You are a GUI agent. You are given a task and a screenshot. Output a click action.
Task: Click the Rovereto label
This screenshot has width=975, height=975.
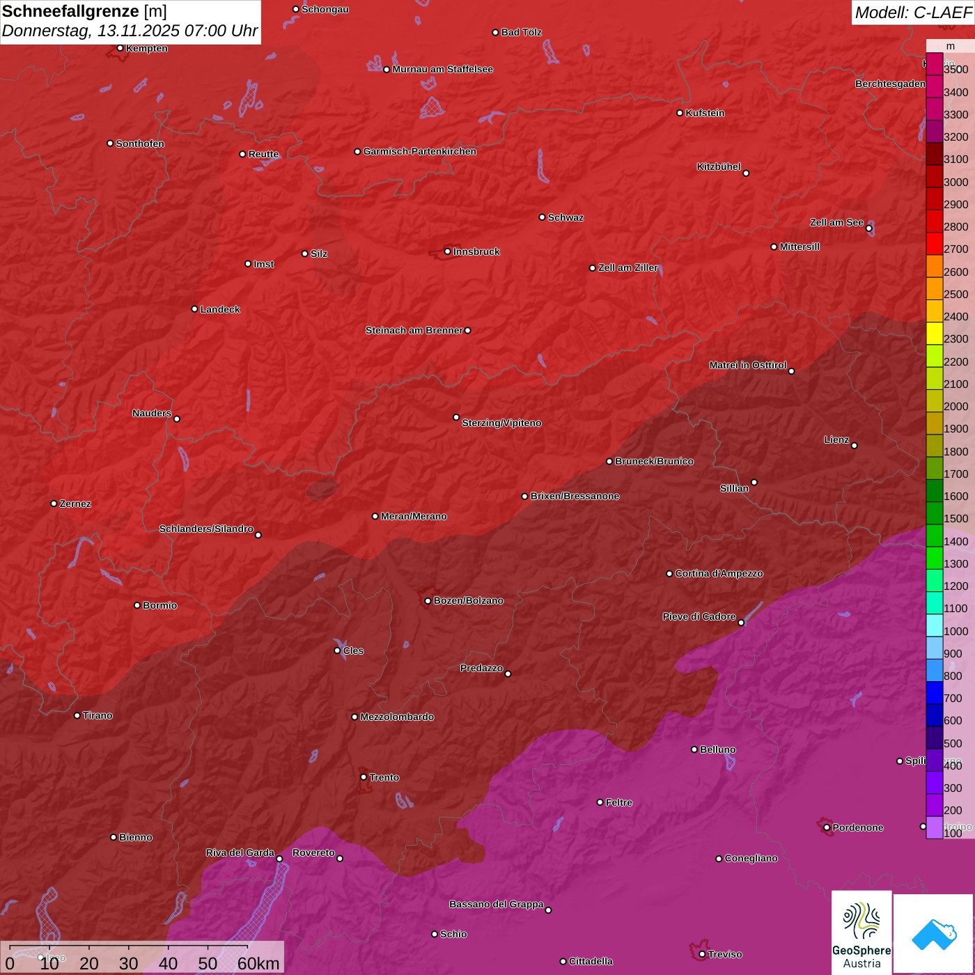click(313, 852)
